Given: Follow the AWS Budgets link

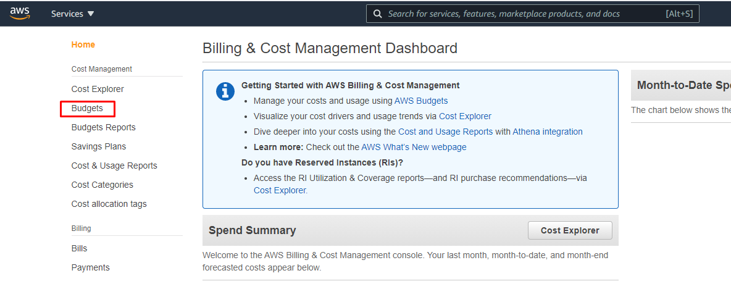Looking at the screenshot, I should [421, 101].
